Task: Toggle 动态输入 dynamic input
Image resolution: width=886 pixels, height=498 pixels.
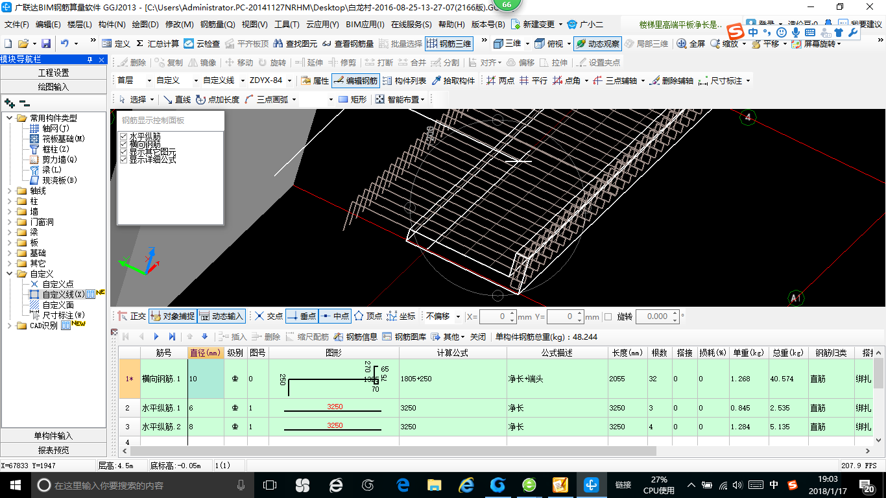Action: [x=221, y=316]
